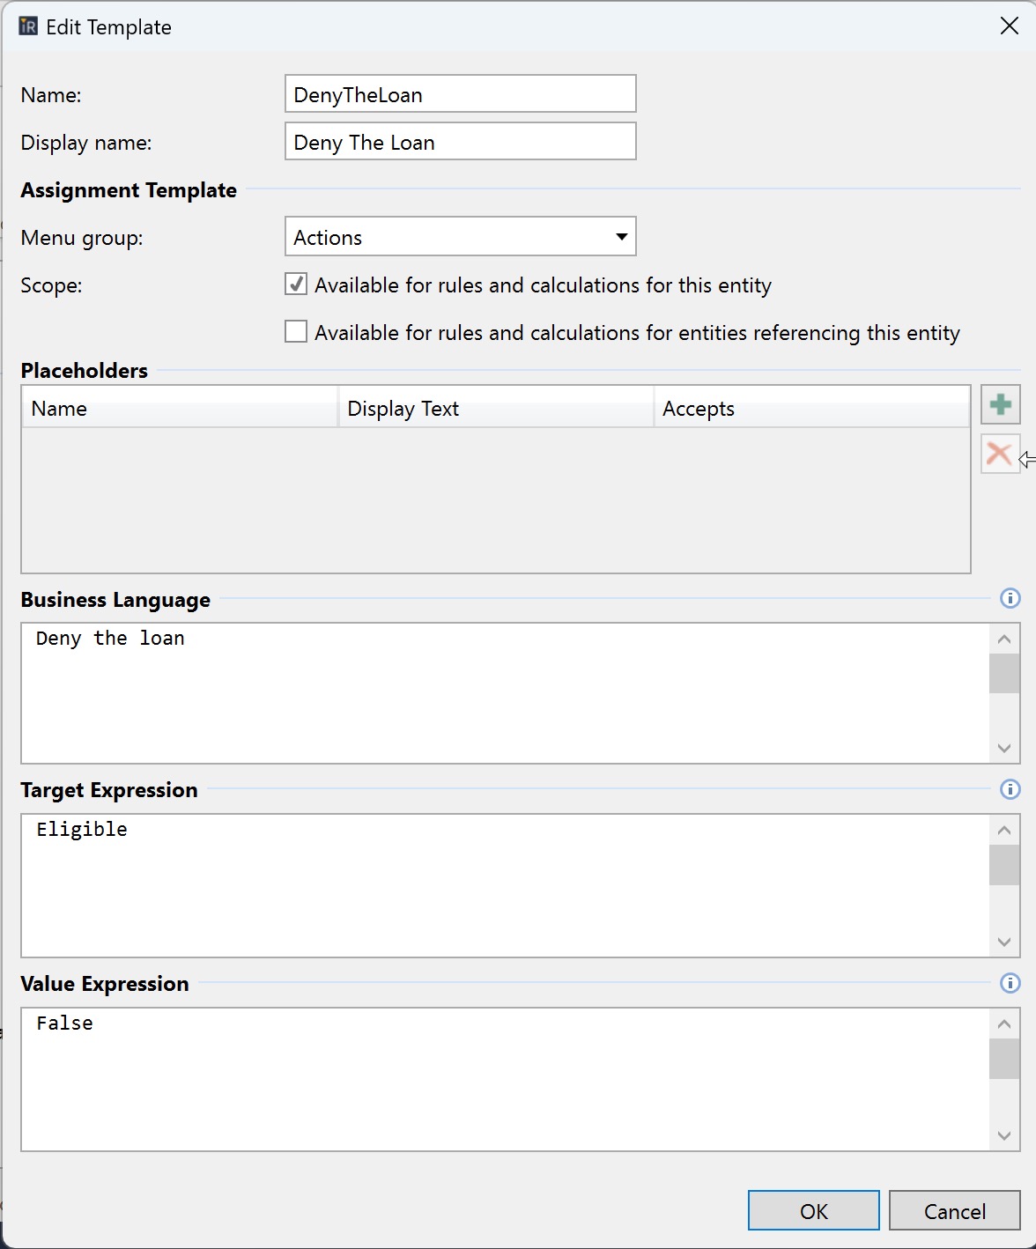
Task: Delete placeholder using red X icon
Action: 1000,455
